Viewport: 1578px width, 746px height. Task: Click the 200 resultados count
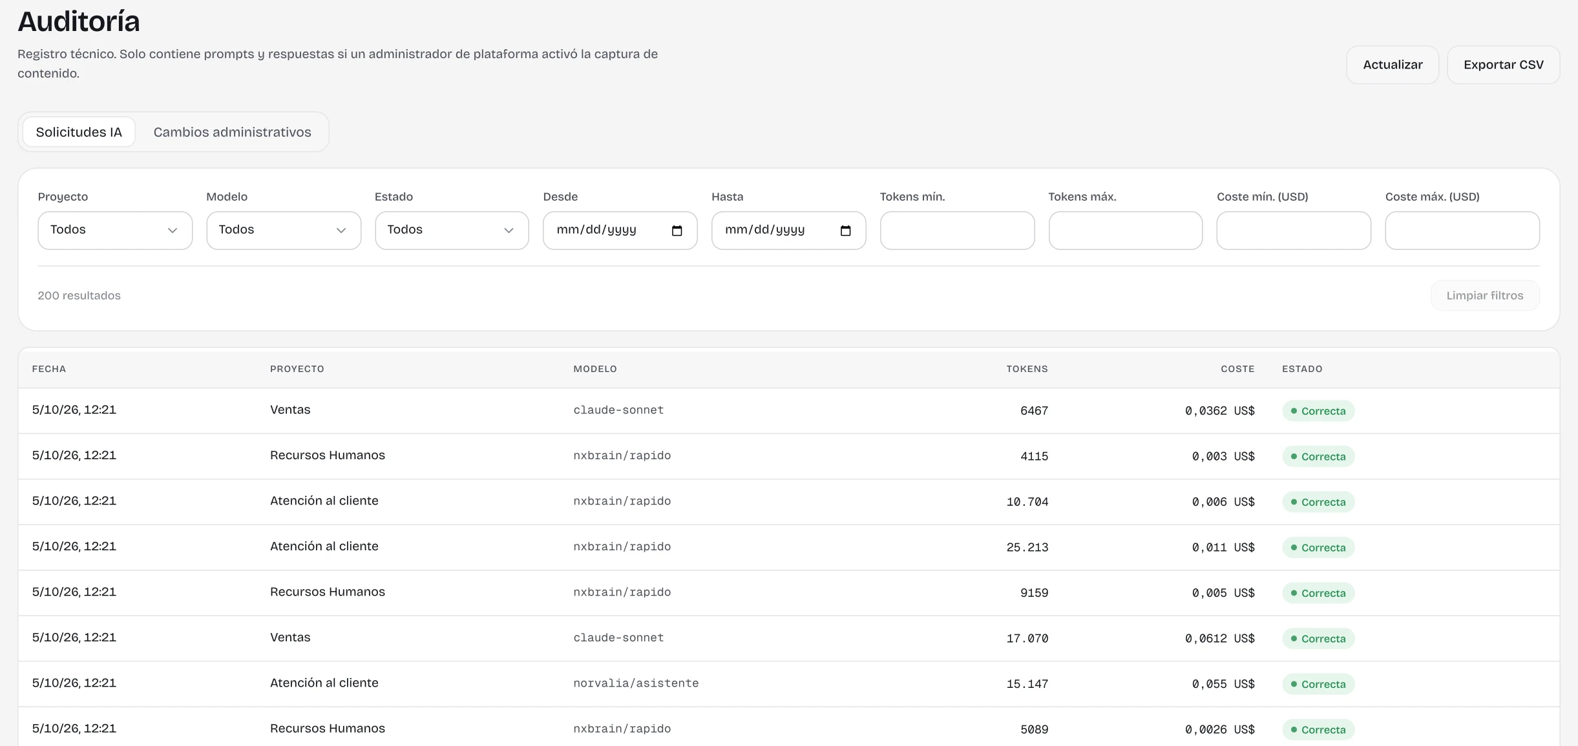(x=79, y=295)
